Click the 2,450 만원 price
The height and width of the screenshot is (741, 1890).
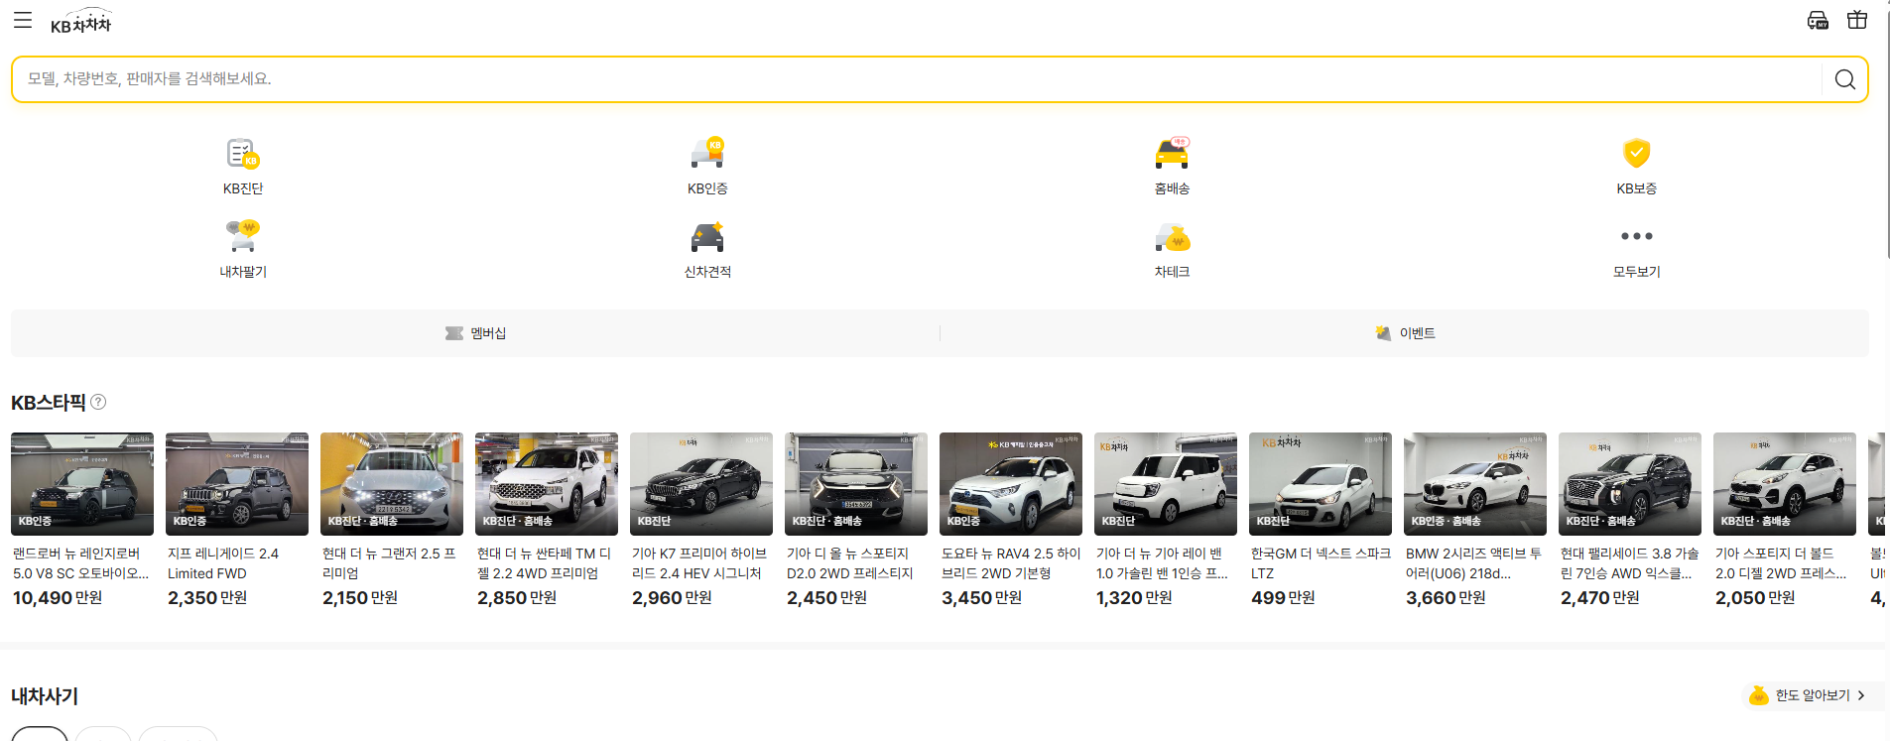tap(826, 598)
